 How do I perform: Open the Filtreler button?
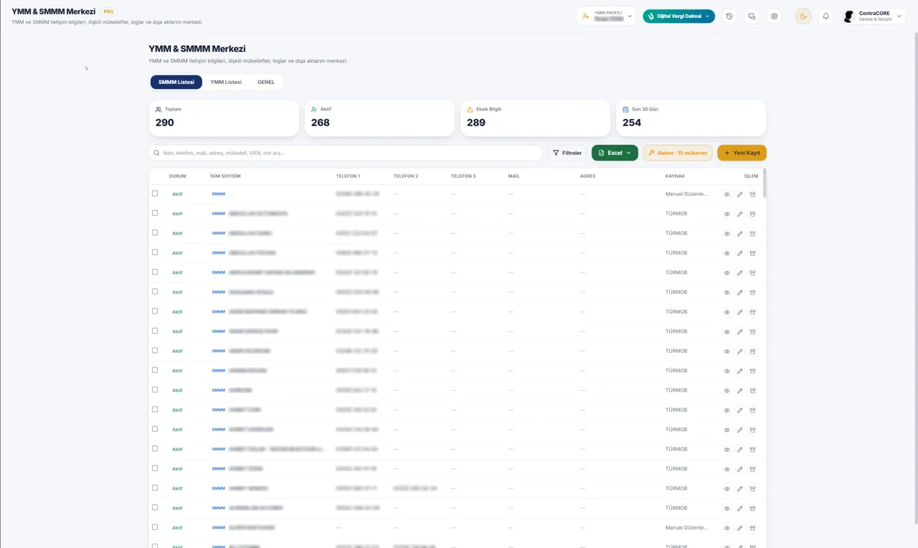tap(567, 153)
